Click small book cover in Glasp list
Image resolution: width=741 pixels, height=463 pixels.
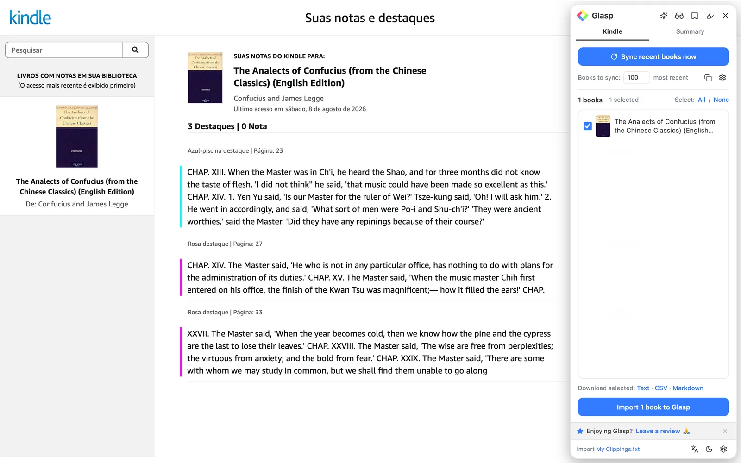pyautogui.click(x=603, y=126)
